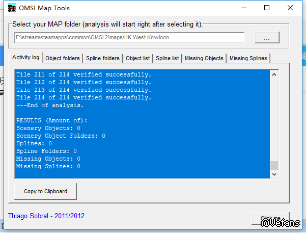The height and width of the screenshot is (233, 306).
Task: Click log line 'Tile 212 of 214 verified successfully.'
Action: tap(84, 82)
